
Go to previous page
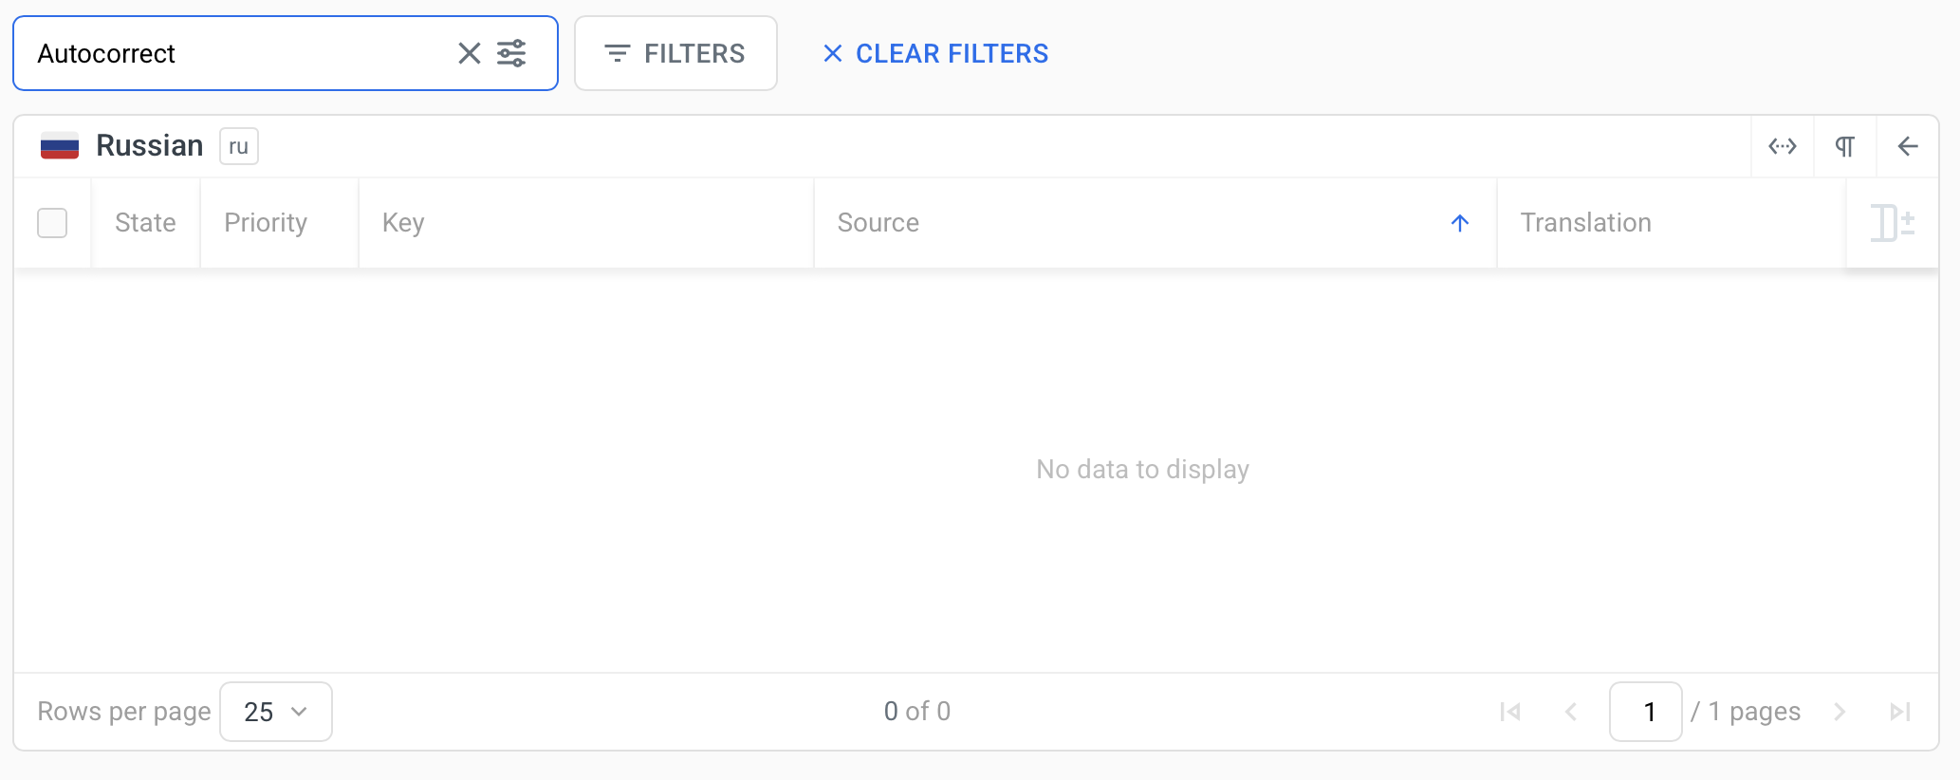point(1571,712)
